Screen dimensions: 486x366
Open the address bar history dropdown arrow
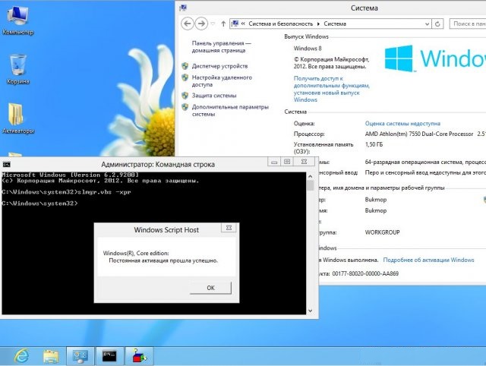[427, 24]
